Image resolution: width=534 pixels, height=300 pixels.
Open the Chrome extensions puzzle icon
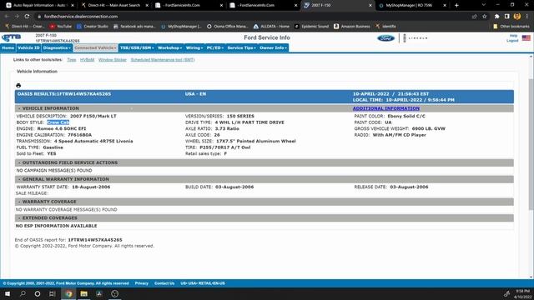click(497, 17)
